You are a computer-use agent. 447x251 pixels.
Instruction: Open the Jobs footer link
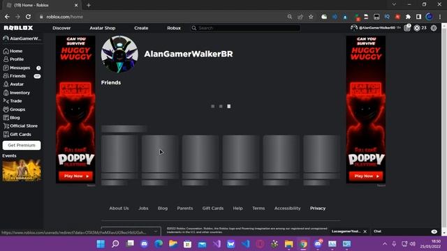(143, 208)
